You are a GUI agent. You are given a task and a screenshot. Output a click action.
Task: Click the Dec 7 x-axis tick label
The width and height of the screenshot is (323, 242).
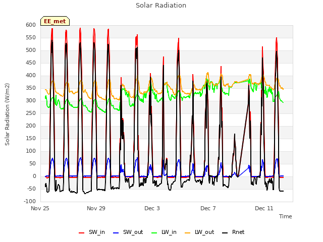pyautogui.click(x=208, y=208)
